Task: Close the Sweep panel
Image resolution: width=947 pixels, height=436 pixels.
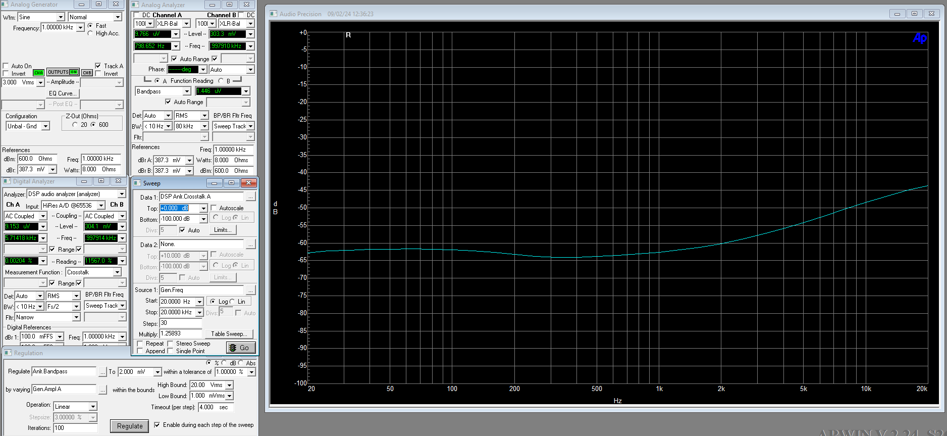Action: [x=248, y=183]
